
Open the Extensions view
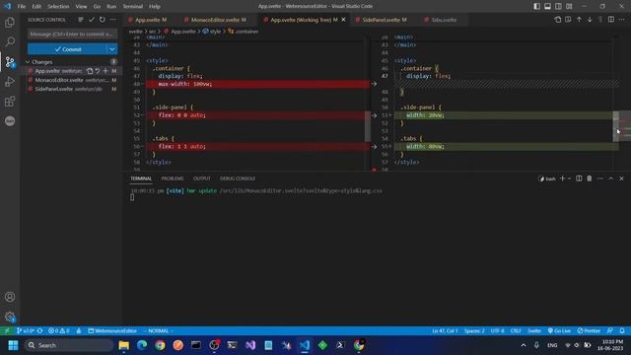pos(10,102)
